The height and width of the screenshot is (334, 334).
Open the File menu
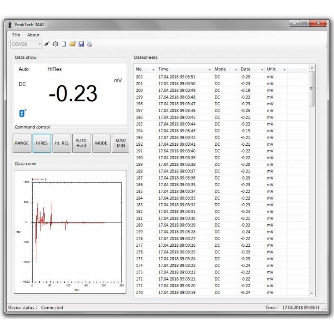pyautogui.click(x=16, y=35)
